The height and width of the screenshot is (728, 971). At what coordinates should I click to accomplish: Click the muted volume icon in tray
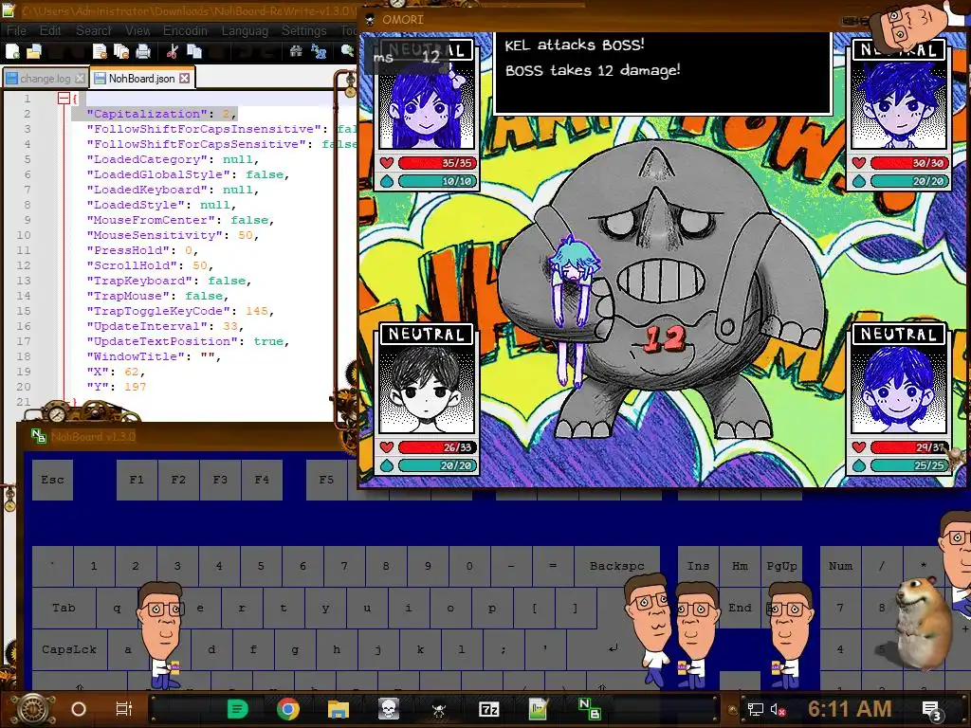coord(777,709)
